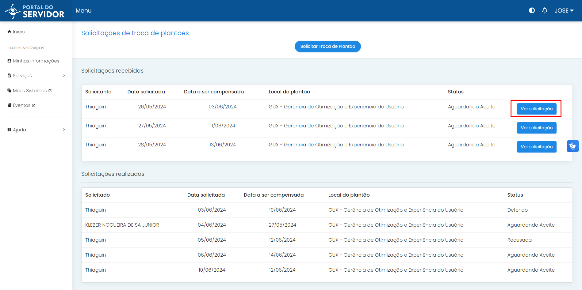
Task: Click Ver solicitação for 28/05/2024 request
Action: tap(537, 147)
